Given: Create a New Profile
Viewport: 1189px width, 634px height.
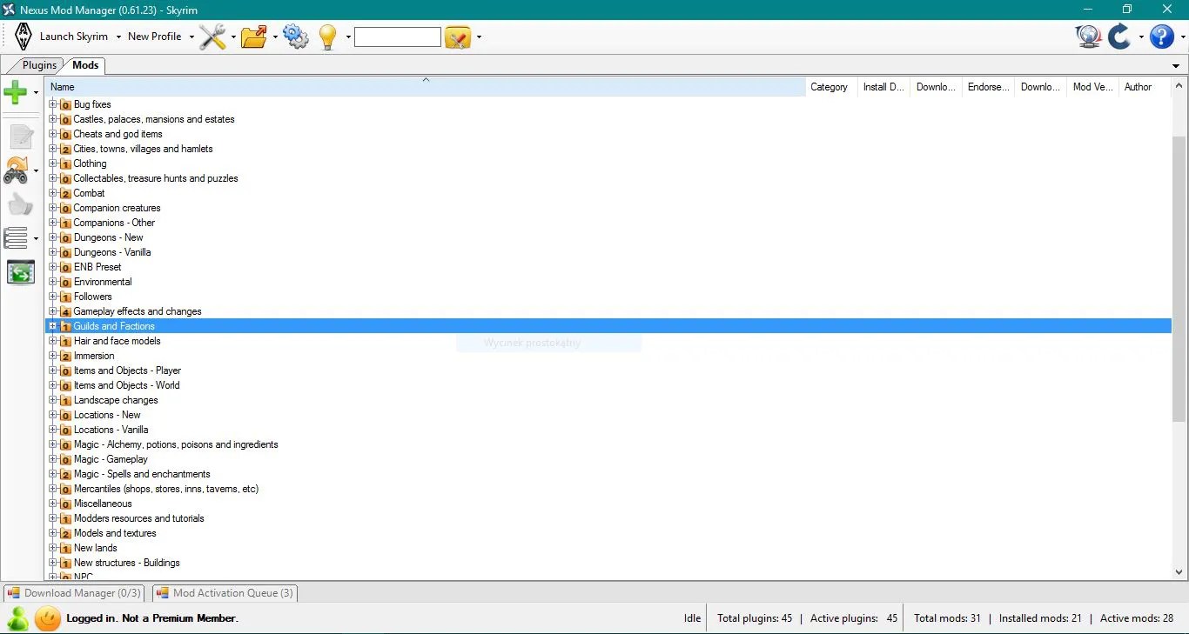Looking at the screenshot, I should point(154,37).
